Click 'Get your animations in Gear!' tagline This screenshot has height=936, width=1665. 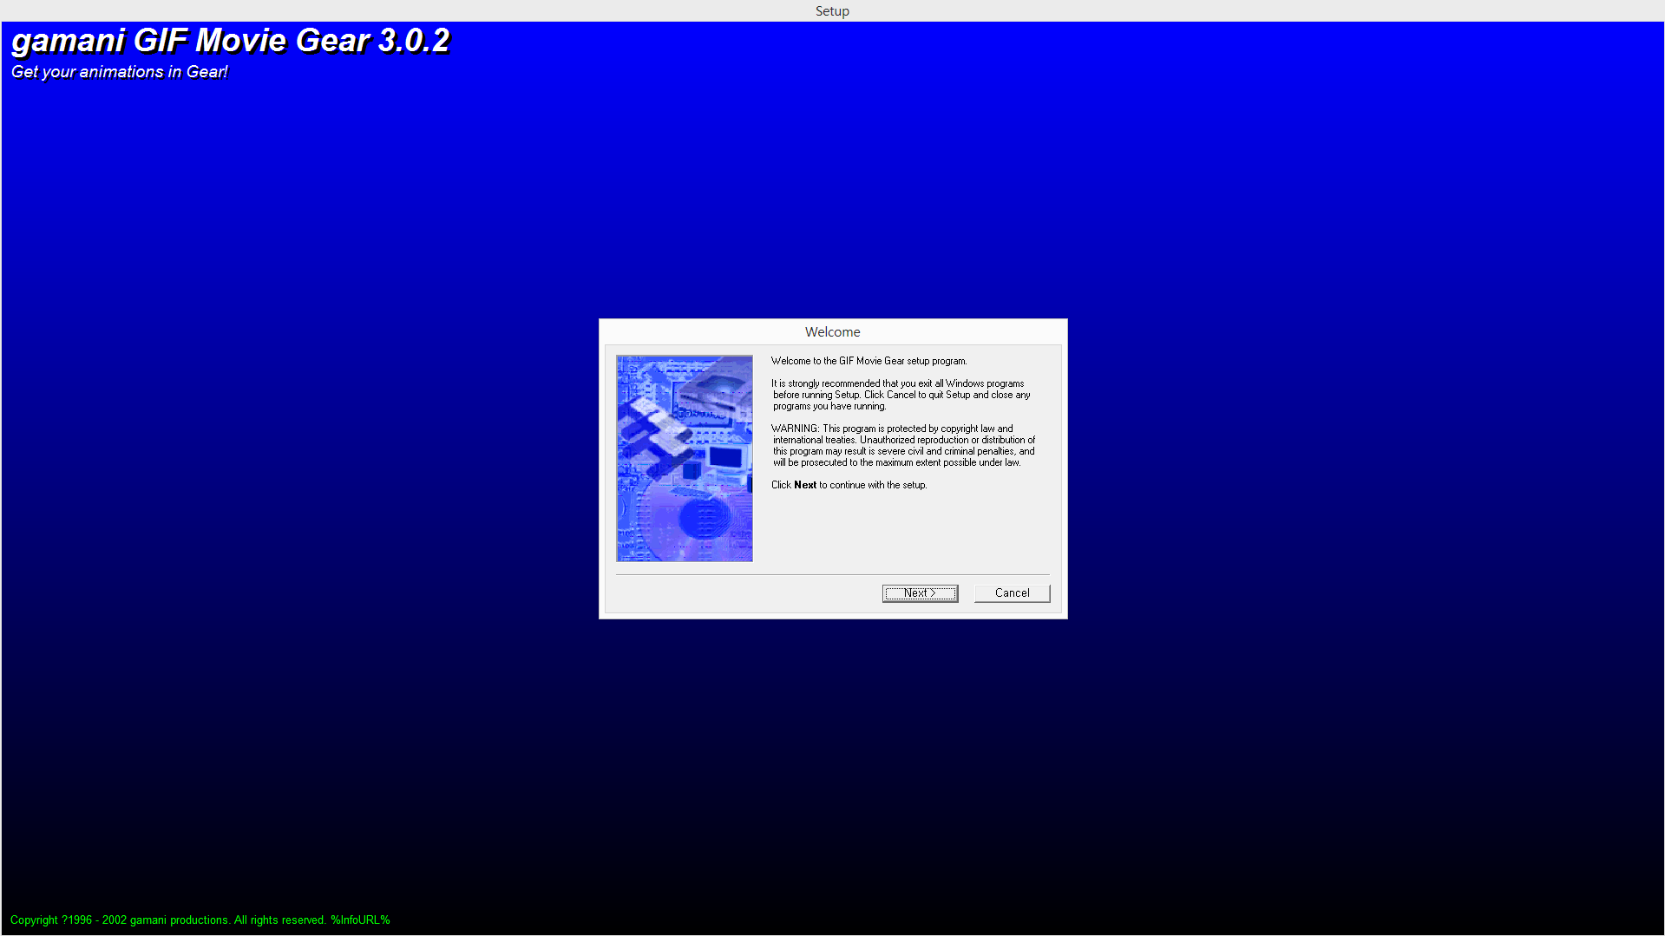click(119, 72)
